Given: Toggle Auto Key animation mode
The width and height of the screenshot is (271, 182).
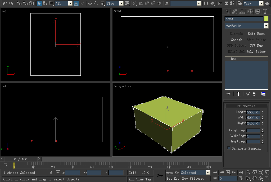Looking at the screenshot, I should coord(173,173).
